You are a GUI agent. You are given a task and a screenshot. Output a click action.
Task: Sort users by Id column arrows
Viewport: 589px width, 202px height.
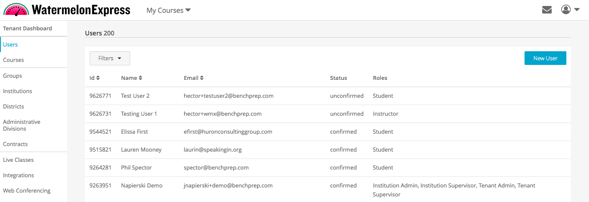tap(98, 78)
